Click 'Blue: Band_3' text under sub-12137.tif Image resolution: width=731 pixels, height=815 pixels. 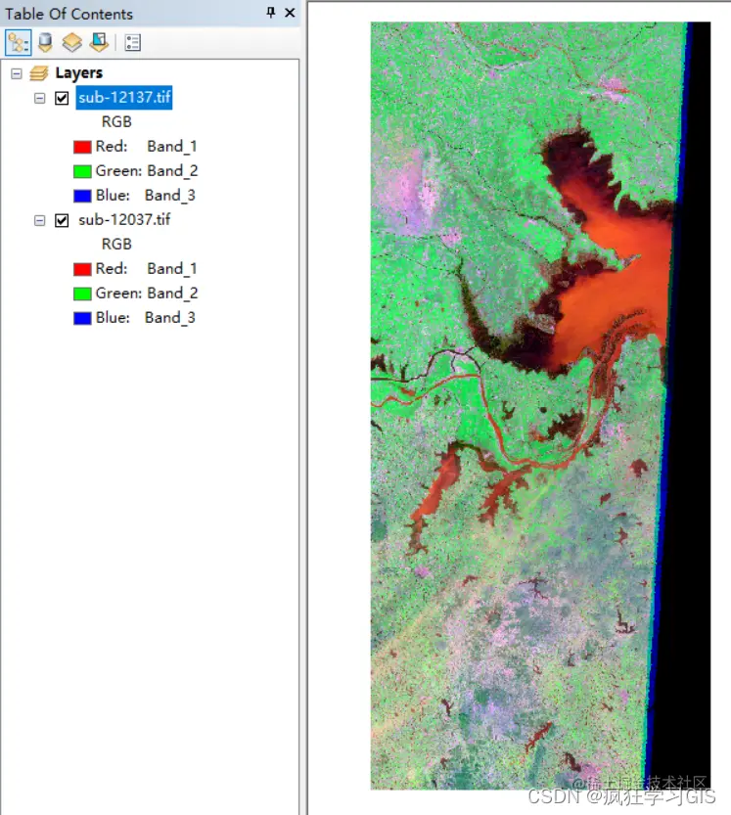click(x=146, y=196)
